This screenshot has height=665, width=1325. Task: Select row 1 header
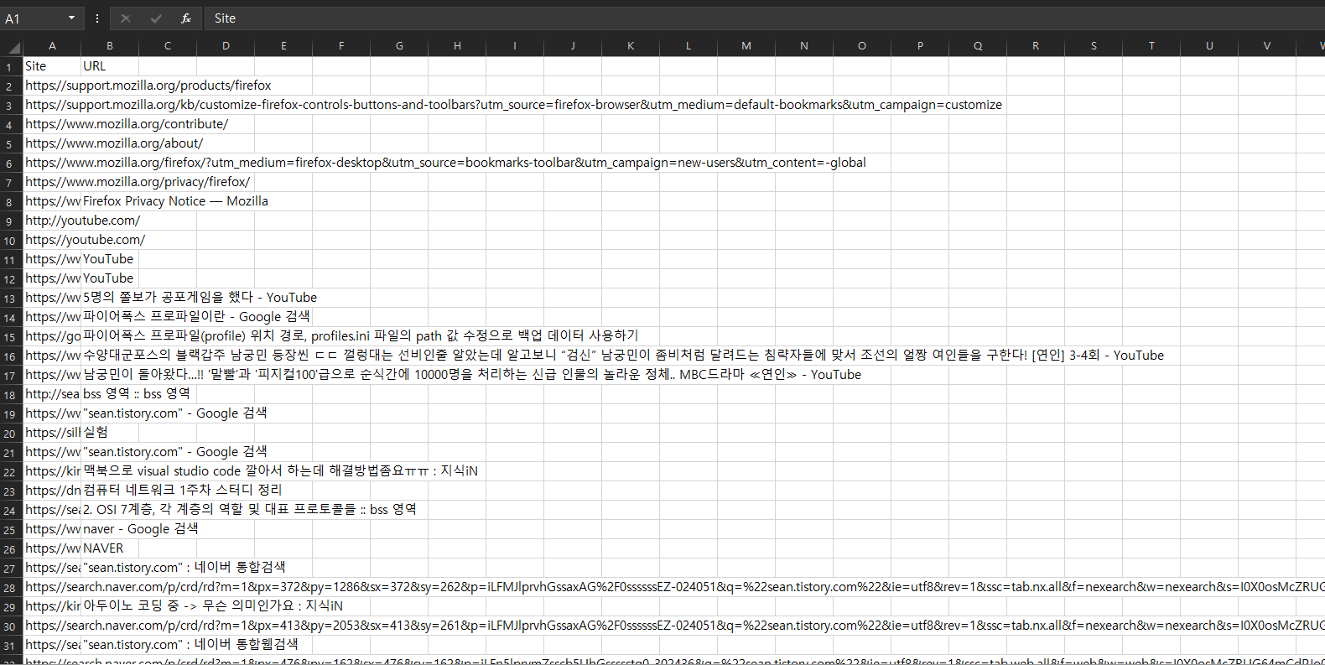(x=11, y=66)
